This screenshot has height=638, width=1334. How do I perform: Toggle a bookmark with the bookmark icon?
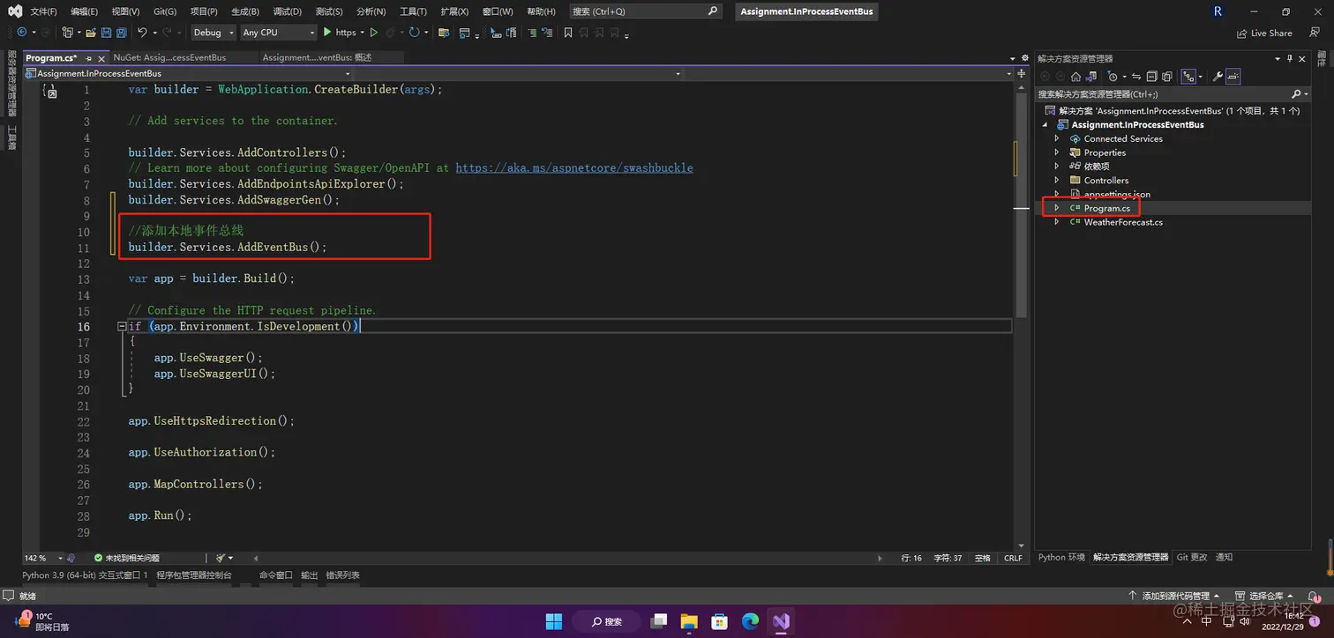click(568, 33)
